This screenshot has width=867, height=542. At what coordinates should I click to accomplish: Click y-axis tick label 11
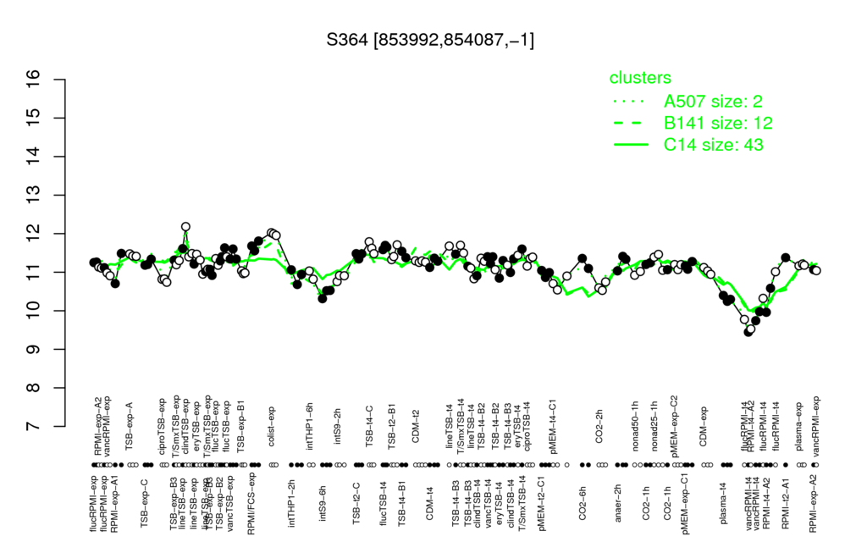34,272
